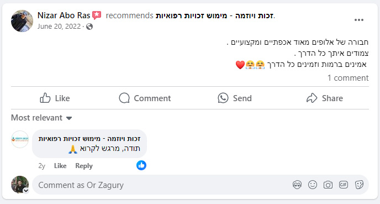Insert a GIF with the GIF icon
Viewport: 380px width, 204px height.
(x=344, y=185)
